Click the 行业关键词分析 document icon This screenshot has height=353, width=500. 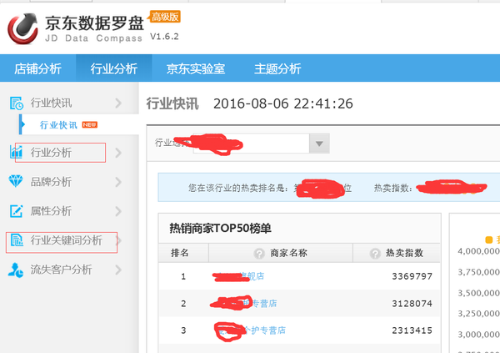[17, 240]
